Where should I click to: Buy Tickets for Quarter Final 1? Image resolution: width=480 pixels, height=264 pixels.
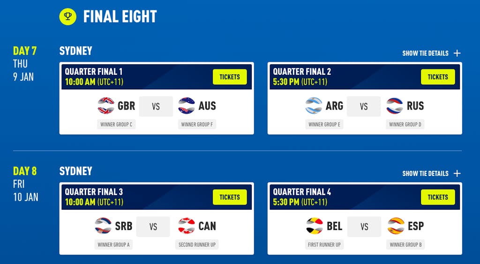pyautogui.click(x=230, y=77)
